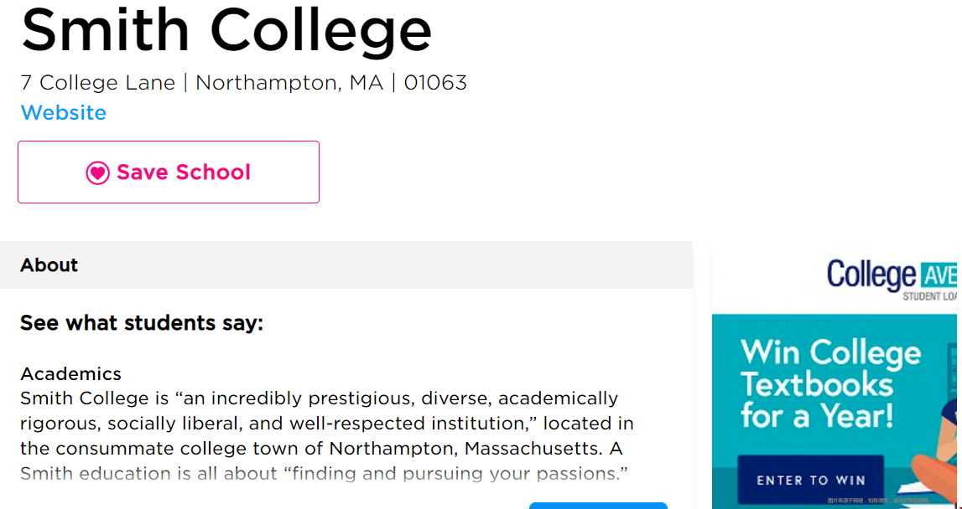Click the Northampton, MA location text

pos(289,83)
